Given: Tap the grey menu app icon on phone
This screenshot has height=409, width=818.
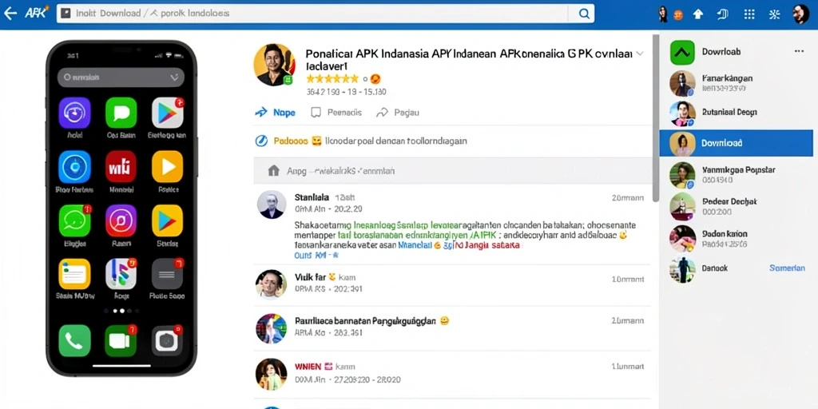Looking at the screenshot, I should (x=168, y=274).
